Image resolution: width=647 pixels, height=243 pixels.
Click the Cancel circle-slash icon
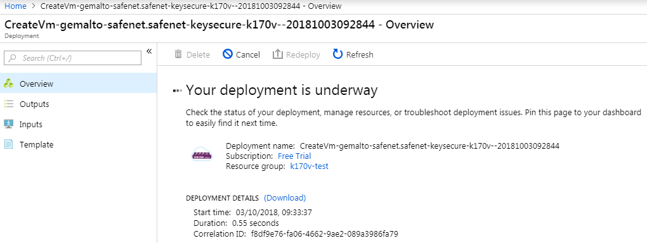[x=227, y=54]
